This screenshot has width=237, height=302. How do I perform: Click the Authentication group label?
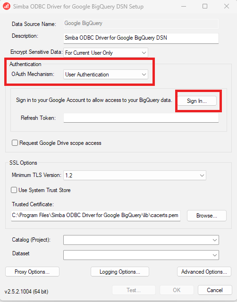25,64
